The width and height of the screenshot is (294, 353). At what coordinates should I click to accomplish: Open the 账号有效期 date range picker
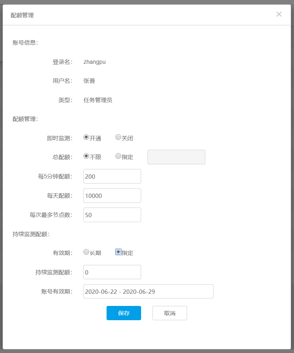point(148,291)
